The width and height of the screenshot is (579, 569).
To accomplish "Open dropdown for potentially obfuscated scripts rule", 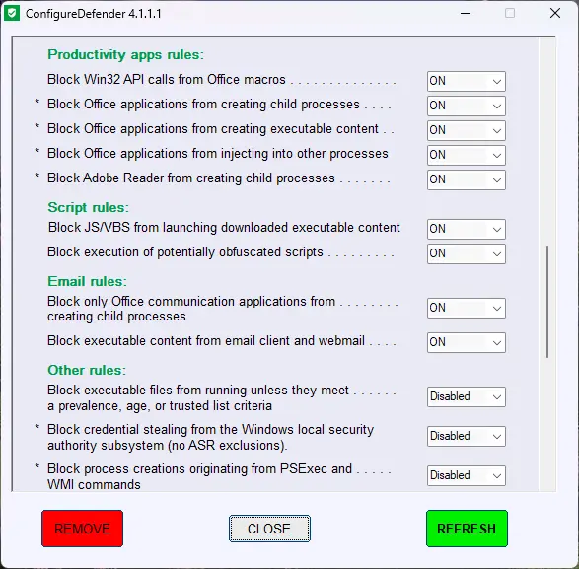I will tap(466, 253).
